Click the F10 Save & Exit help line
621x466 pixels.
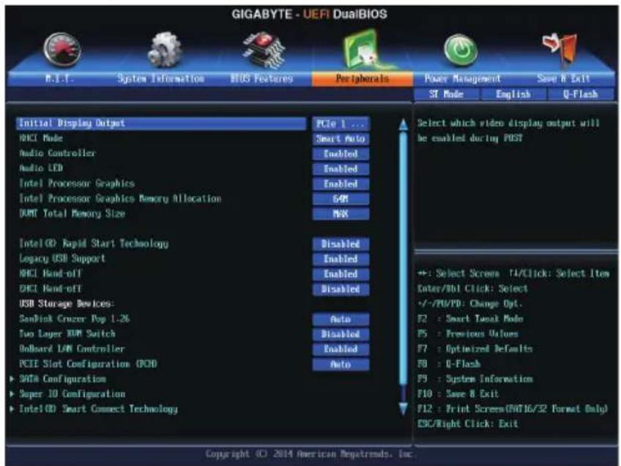tap(458, 394)
